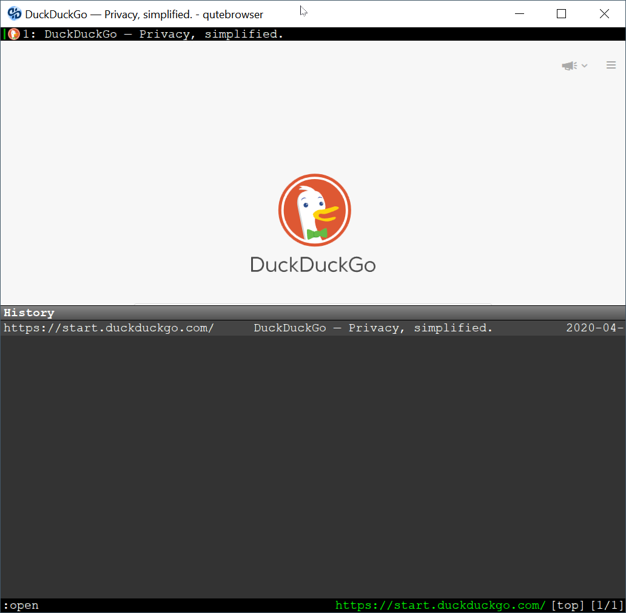Click the page title text in the history entry

[372, 328]
